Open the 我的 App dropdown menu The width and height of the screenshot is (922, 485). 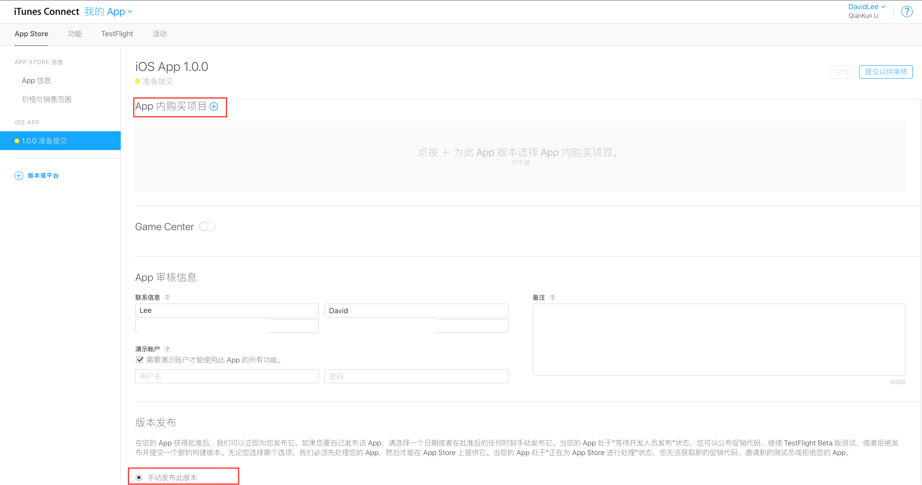tap(108, 12)
